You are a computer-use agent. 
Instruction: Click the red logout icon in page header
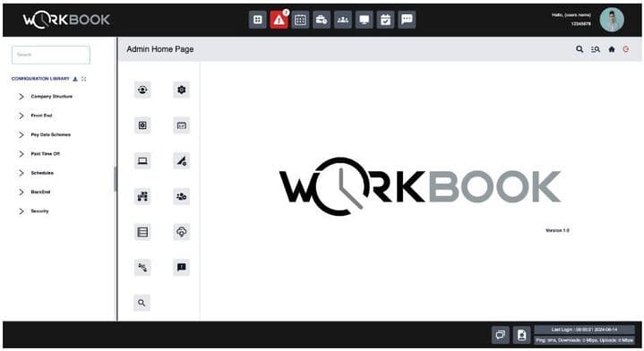(x=626, y=49)
